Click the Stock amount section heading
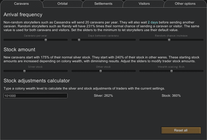This screenshot has height=140, width=207. pyautogui.click(x=19, y=49)
